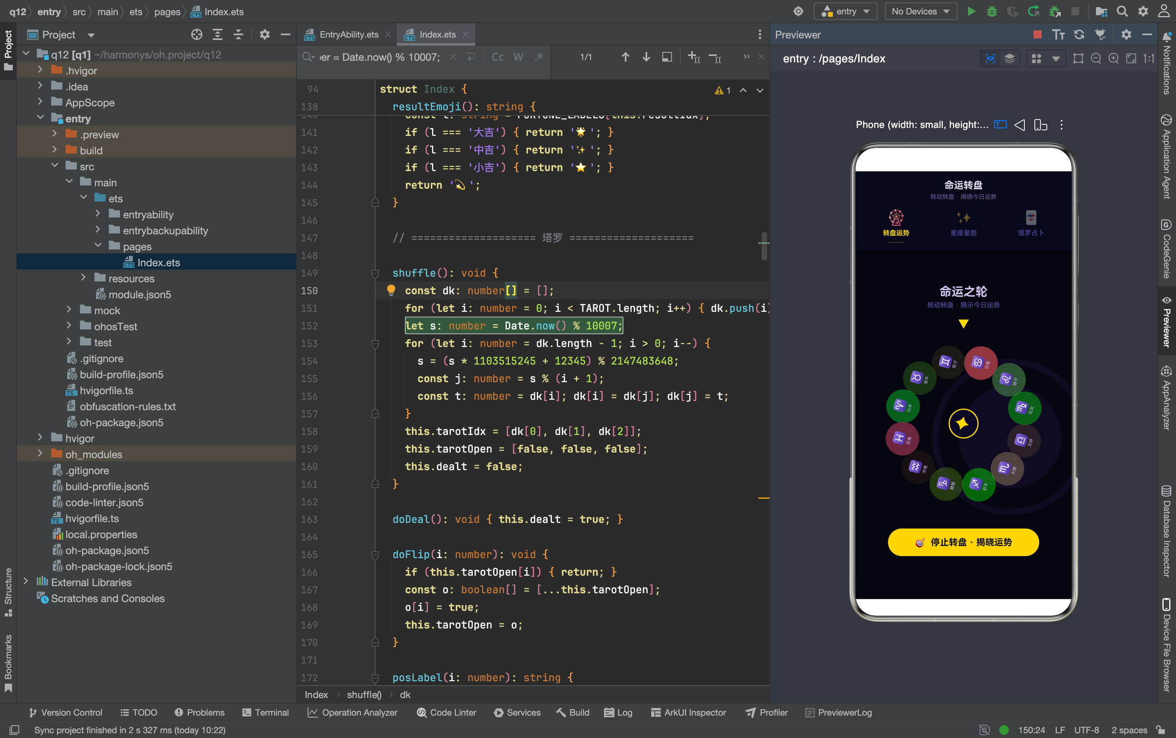Toggle the Structure tool window
The width and height of the screenshot is (1176, 738).
click(8, 592)
